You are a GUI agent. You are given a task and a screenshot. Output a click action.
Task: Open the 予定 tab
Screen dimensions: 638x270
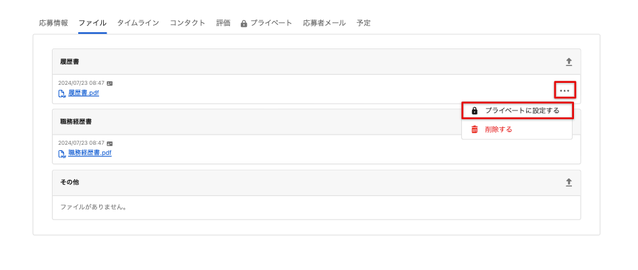point(364,23)
